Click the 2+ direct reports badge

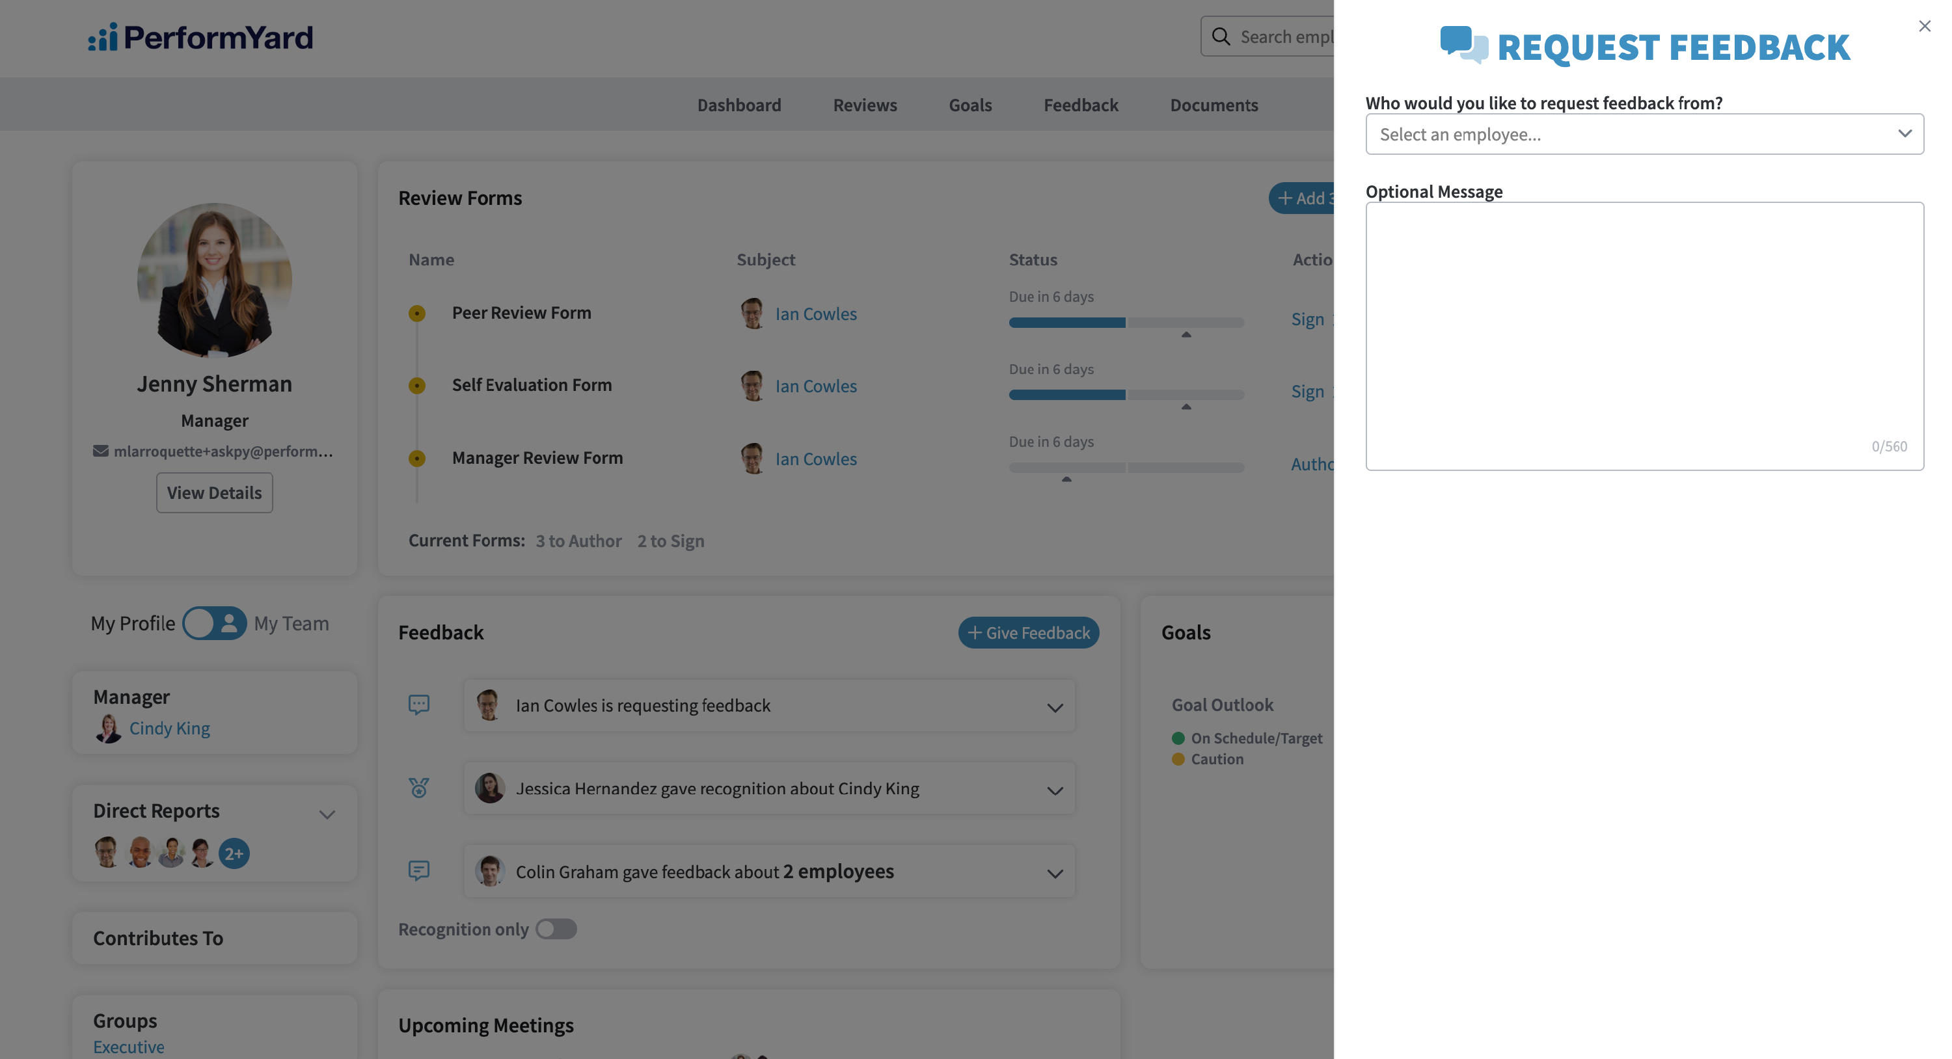[234, 853]
